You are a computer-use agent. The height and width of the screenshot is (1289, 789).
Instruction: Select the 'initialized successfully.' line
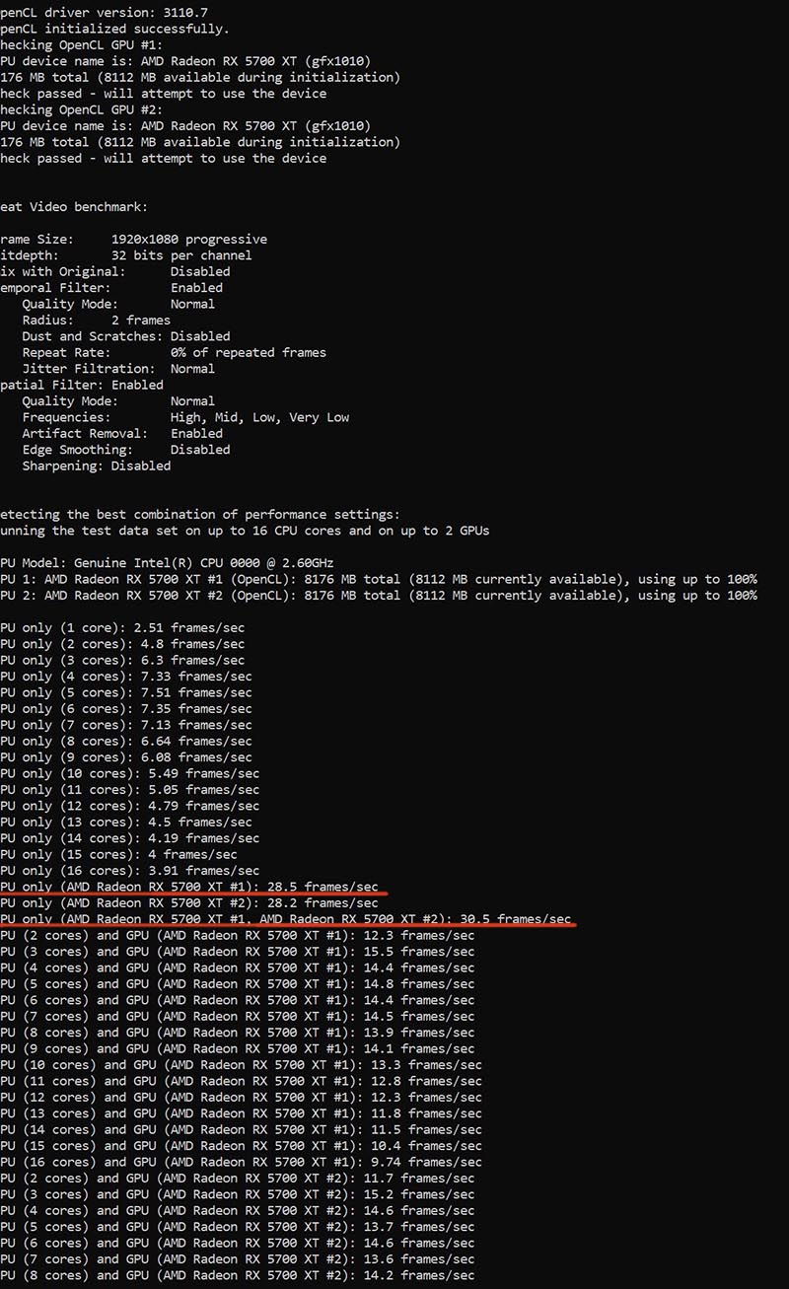(x=114, y=29)
